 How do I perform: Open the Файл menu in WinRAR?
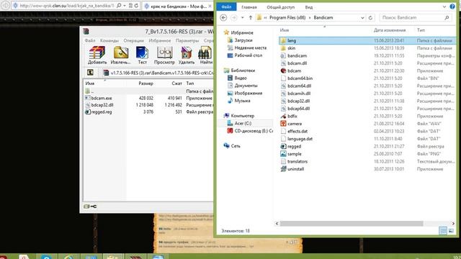[x=90, y=40]
